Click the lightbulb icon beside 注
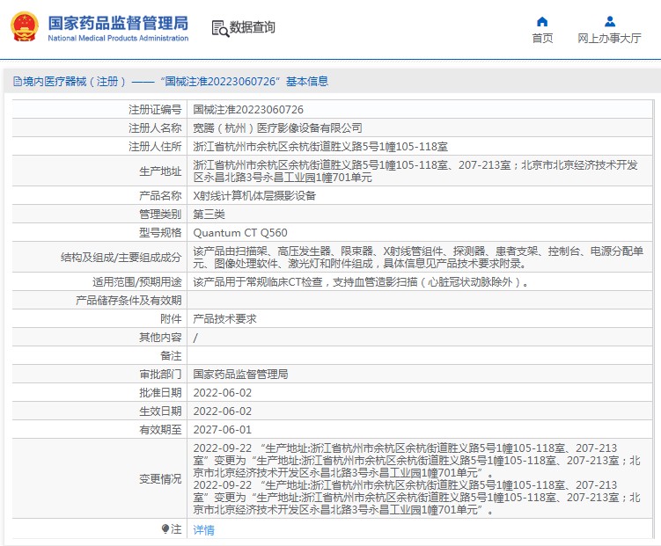Viewport: 661px width, 546px height. pyautogui.click(x=165, y=529)
